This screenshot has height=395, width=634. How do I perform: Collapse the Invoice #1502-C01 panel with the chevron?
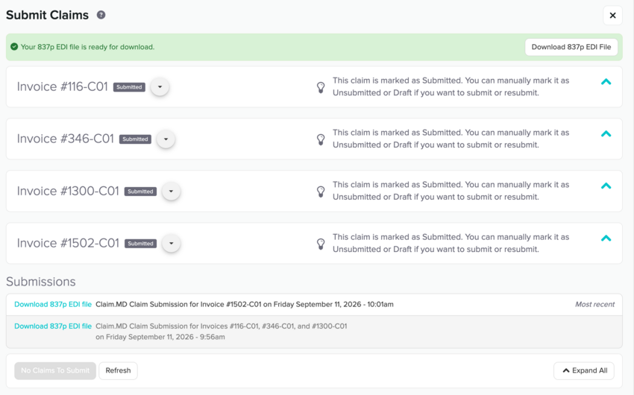point(606,238)
